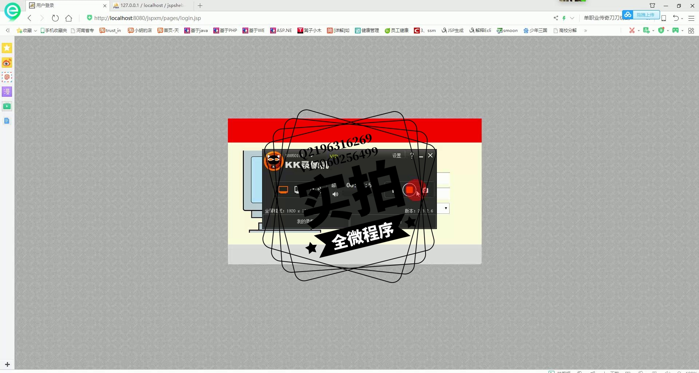Viewport: 699px width, 373px height.
Task: Expand the translate icon dropdown
Action: point(653,31)
